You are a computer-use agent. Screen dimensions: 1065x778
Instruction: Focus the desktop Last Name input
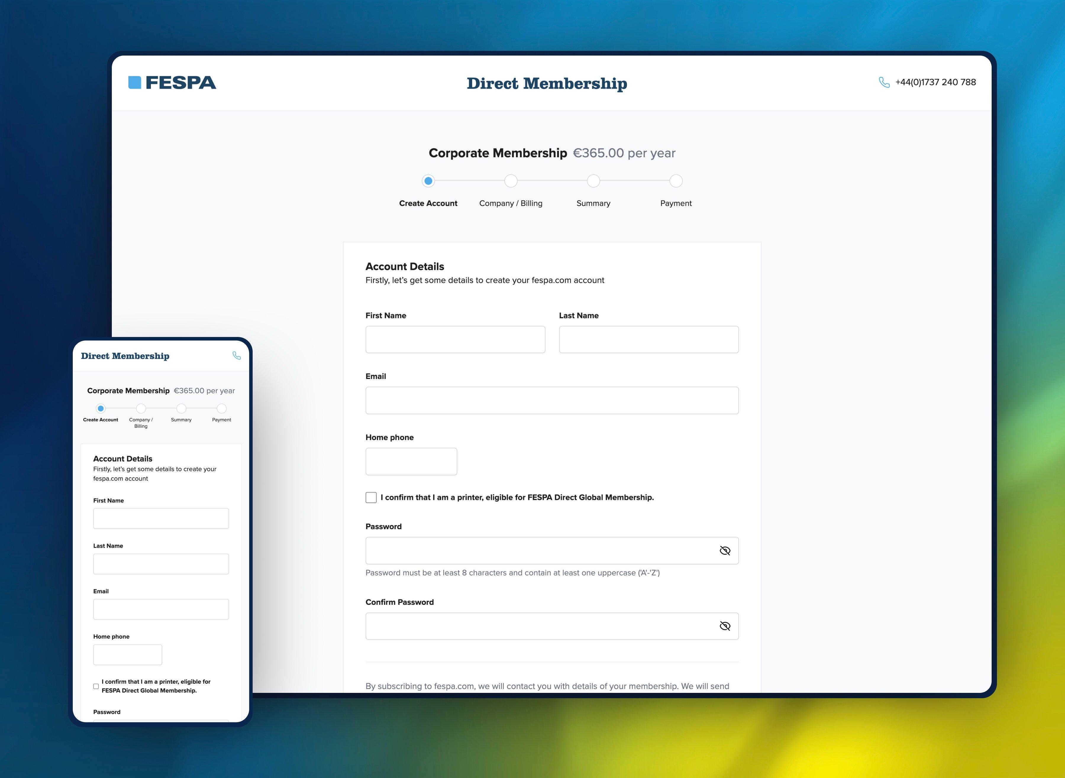pos(648,340)
